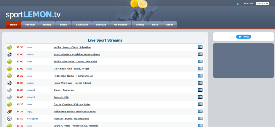Click the steering wheel icon for MotoGP Qualification
Image resolution: width=275 pixels, height=127 pixels.
tap(9, 119)
